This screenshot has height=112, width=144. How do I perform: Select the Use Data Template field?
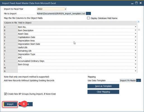(x=128, y=80)
